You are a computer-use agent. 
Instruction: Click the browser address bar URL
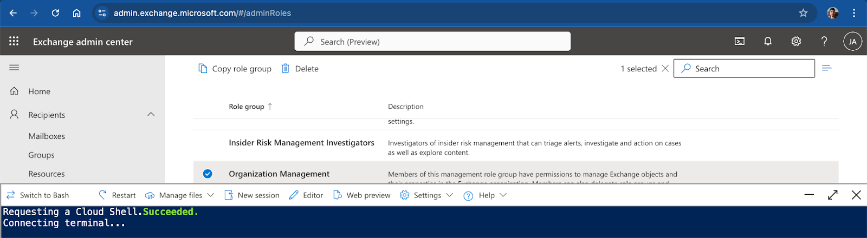pos(202,13)
